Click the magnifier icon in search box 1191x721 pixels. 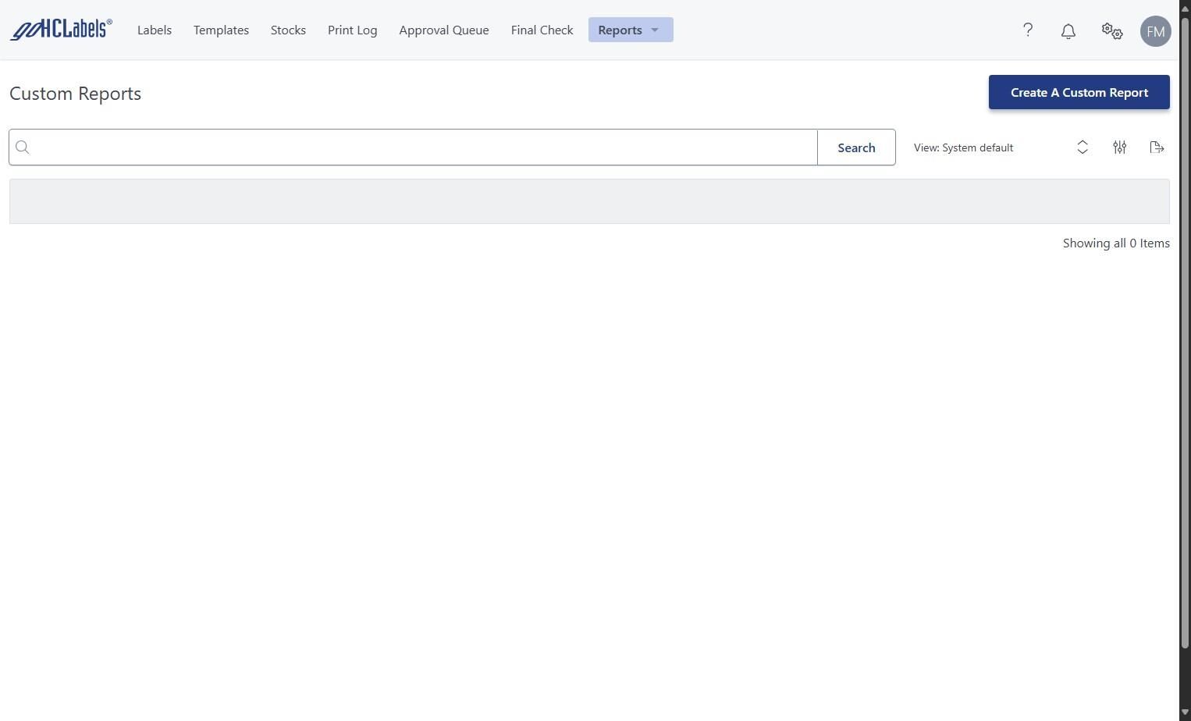coord(23,147)
